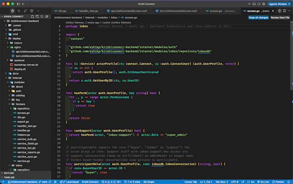Go back with the title bar arrow

coord(23,4)
